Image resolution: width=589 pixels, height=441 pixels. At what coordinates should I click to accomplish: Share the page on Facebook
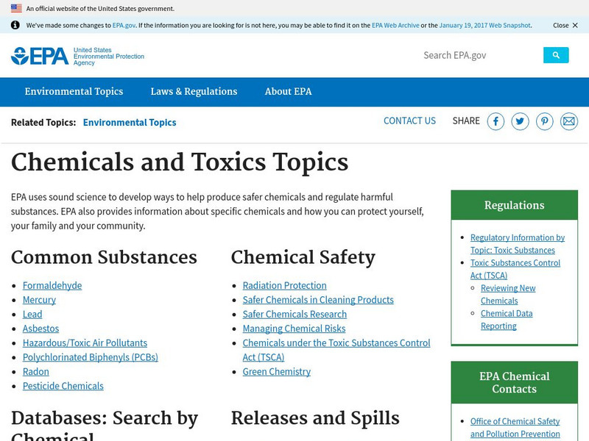[x=495, y=121]
